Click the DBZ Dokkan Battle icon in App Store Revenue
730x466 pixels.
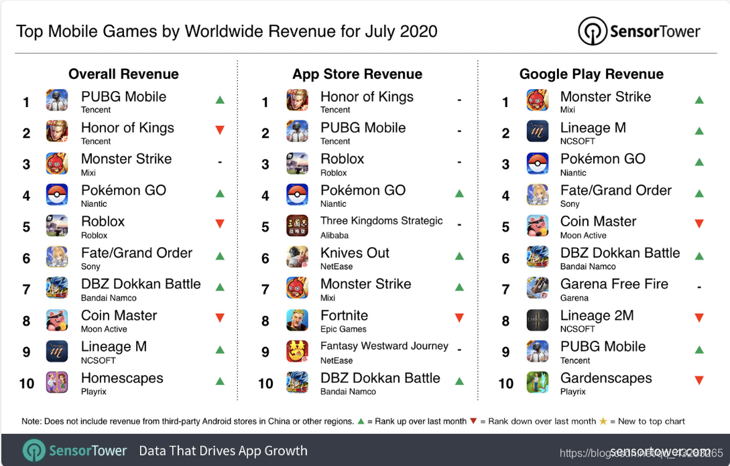tap(297, 382)
